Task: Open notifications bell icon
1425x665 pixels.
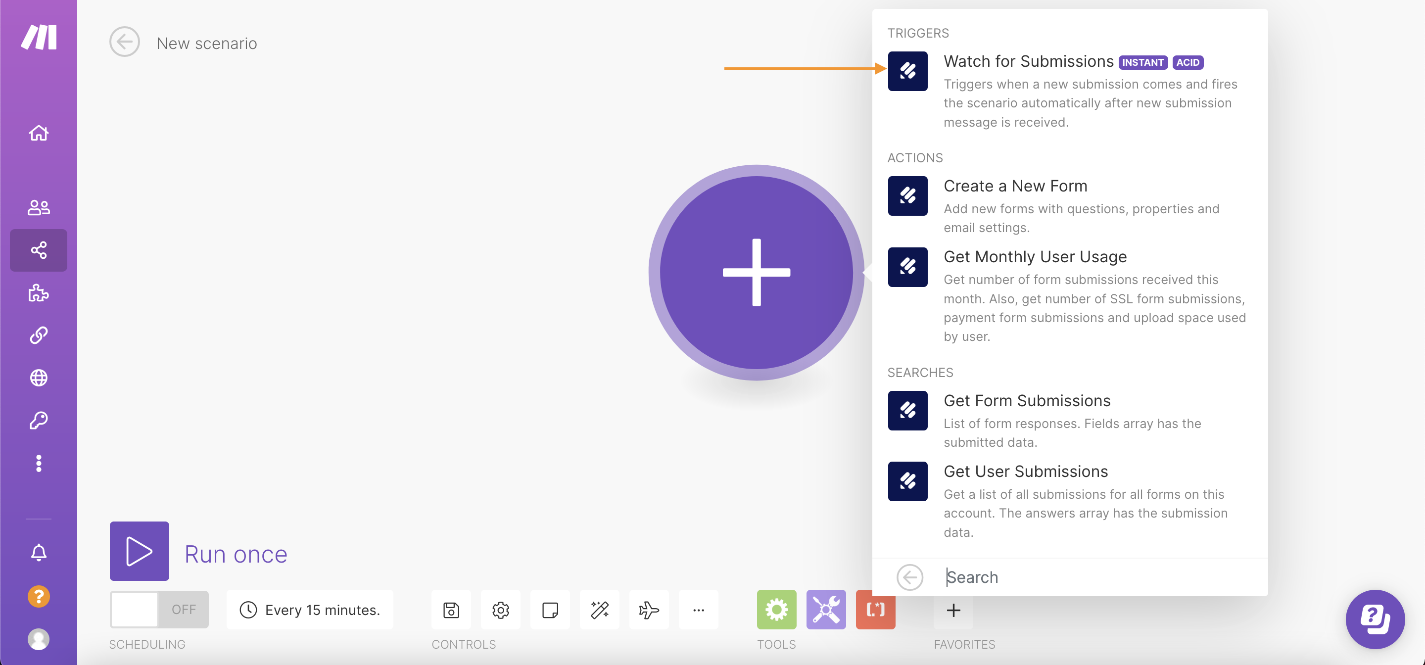Action: (x=38, y=552)
